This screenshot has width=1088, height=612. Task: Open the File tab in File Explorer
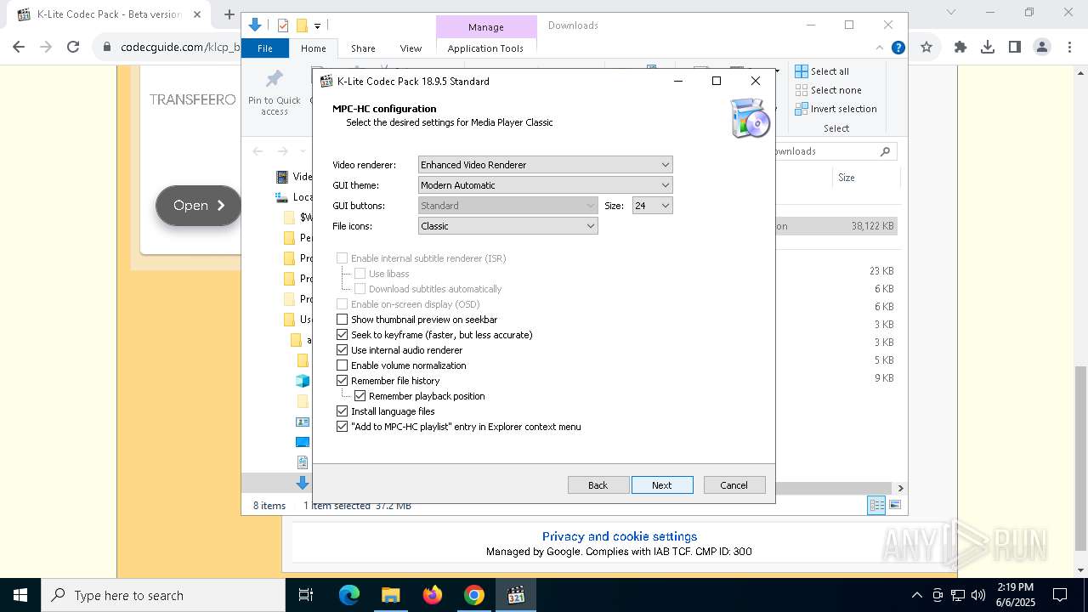coord(265,48)
